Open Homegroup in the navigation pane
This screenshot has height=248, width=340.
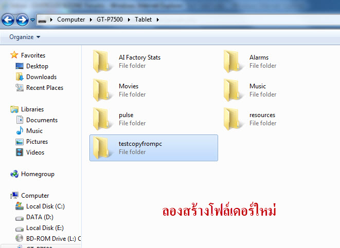(x=37, y=174)
